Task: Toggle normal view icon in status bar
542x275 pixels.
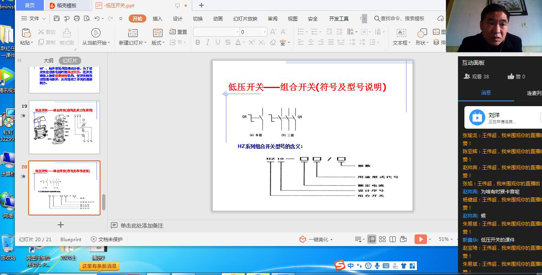Action: pyautogui.click(x=372, y=239)
